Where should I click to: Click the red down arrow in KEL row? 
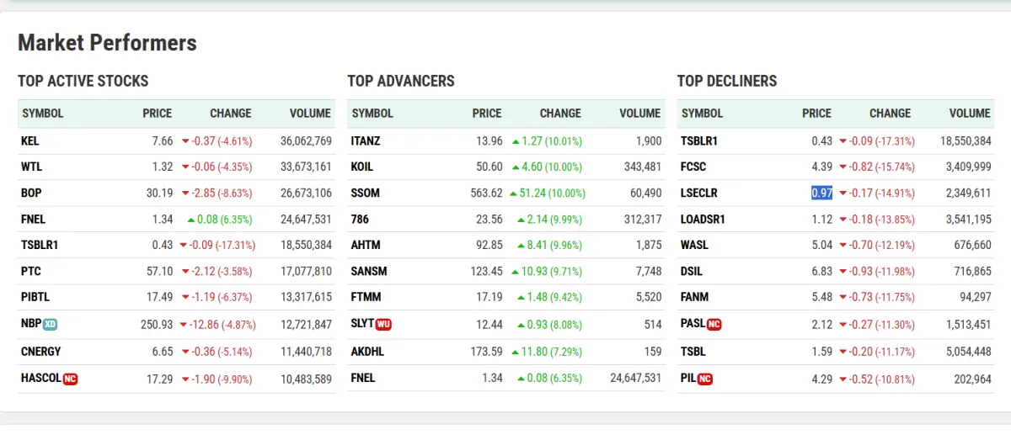coord(185,141)
